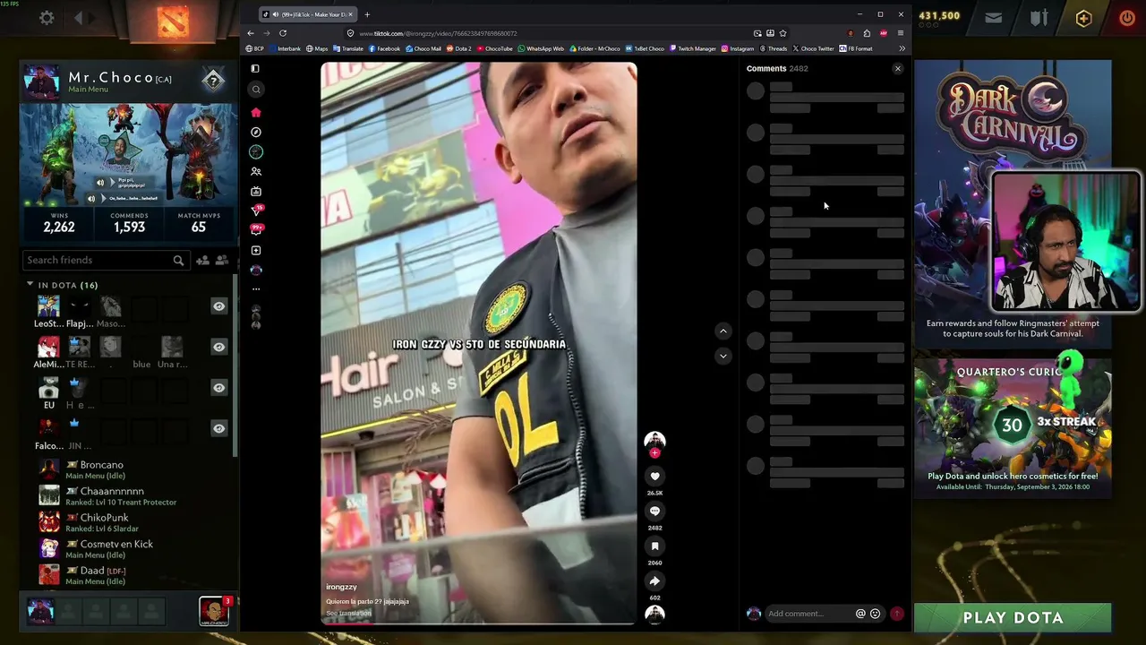Open Mr.Choco profile name in Dota

coord(112,78)
